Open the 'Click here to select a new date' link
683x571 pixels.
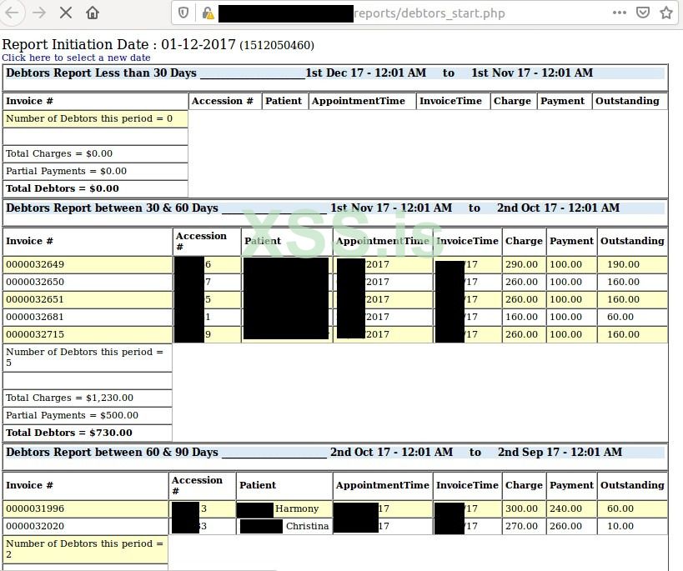coord(76,58)
